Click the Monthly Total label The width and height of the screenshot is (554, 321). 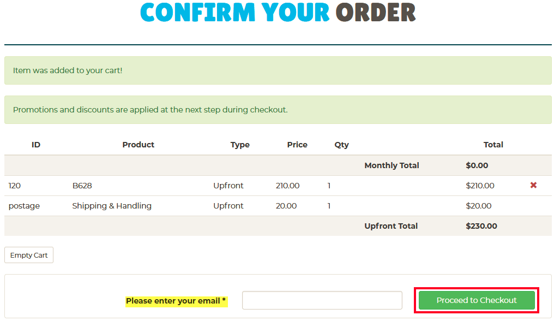tap(392, 165)
